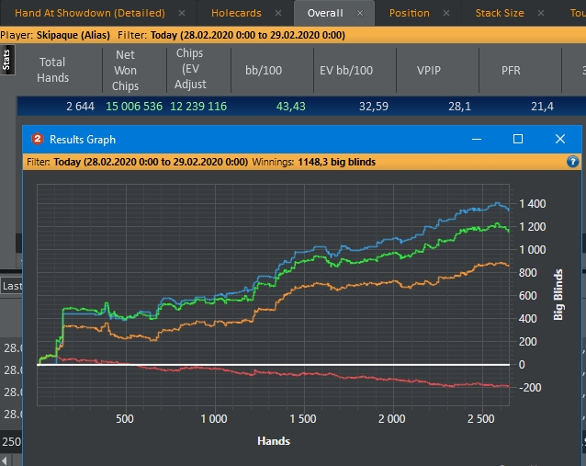This screenshot has width=586, height=466.
Task: Open the Stack Size tab
Action: tap(500, 13)
